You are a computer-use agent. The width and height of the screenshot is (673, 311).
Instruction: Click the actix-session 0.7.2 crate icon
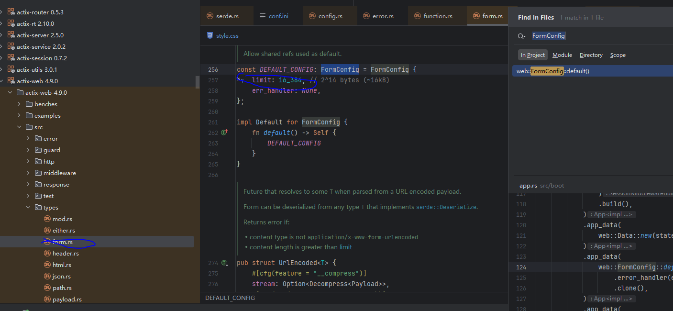click(11, 58)
